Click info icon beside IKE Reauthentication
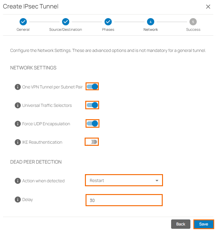216x230 pixels. coord(18,142)
